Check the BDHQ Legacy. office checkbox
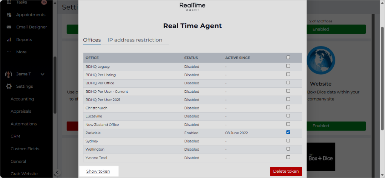 (x=288, y=66)
